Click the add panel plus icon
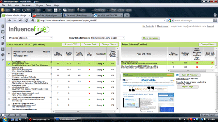 tap(3, 60)
